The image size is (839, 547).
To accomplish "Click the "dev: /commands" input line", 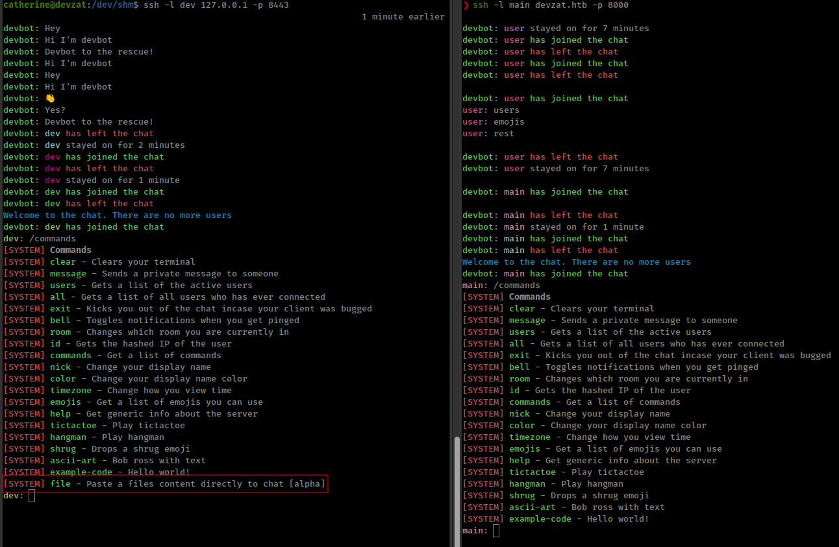I will tap(40, 239).
